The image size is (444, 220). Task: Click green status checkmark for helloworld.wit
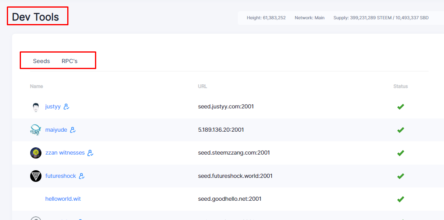click(x=401, y=199)
